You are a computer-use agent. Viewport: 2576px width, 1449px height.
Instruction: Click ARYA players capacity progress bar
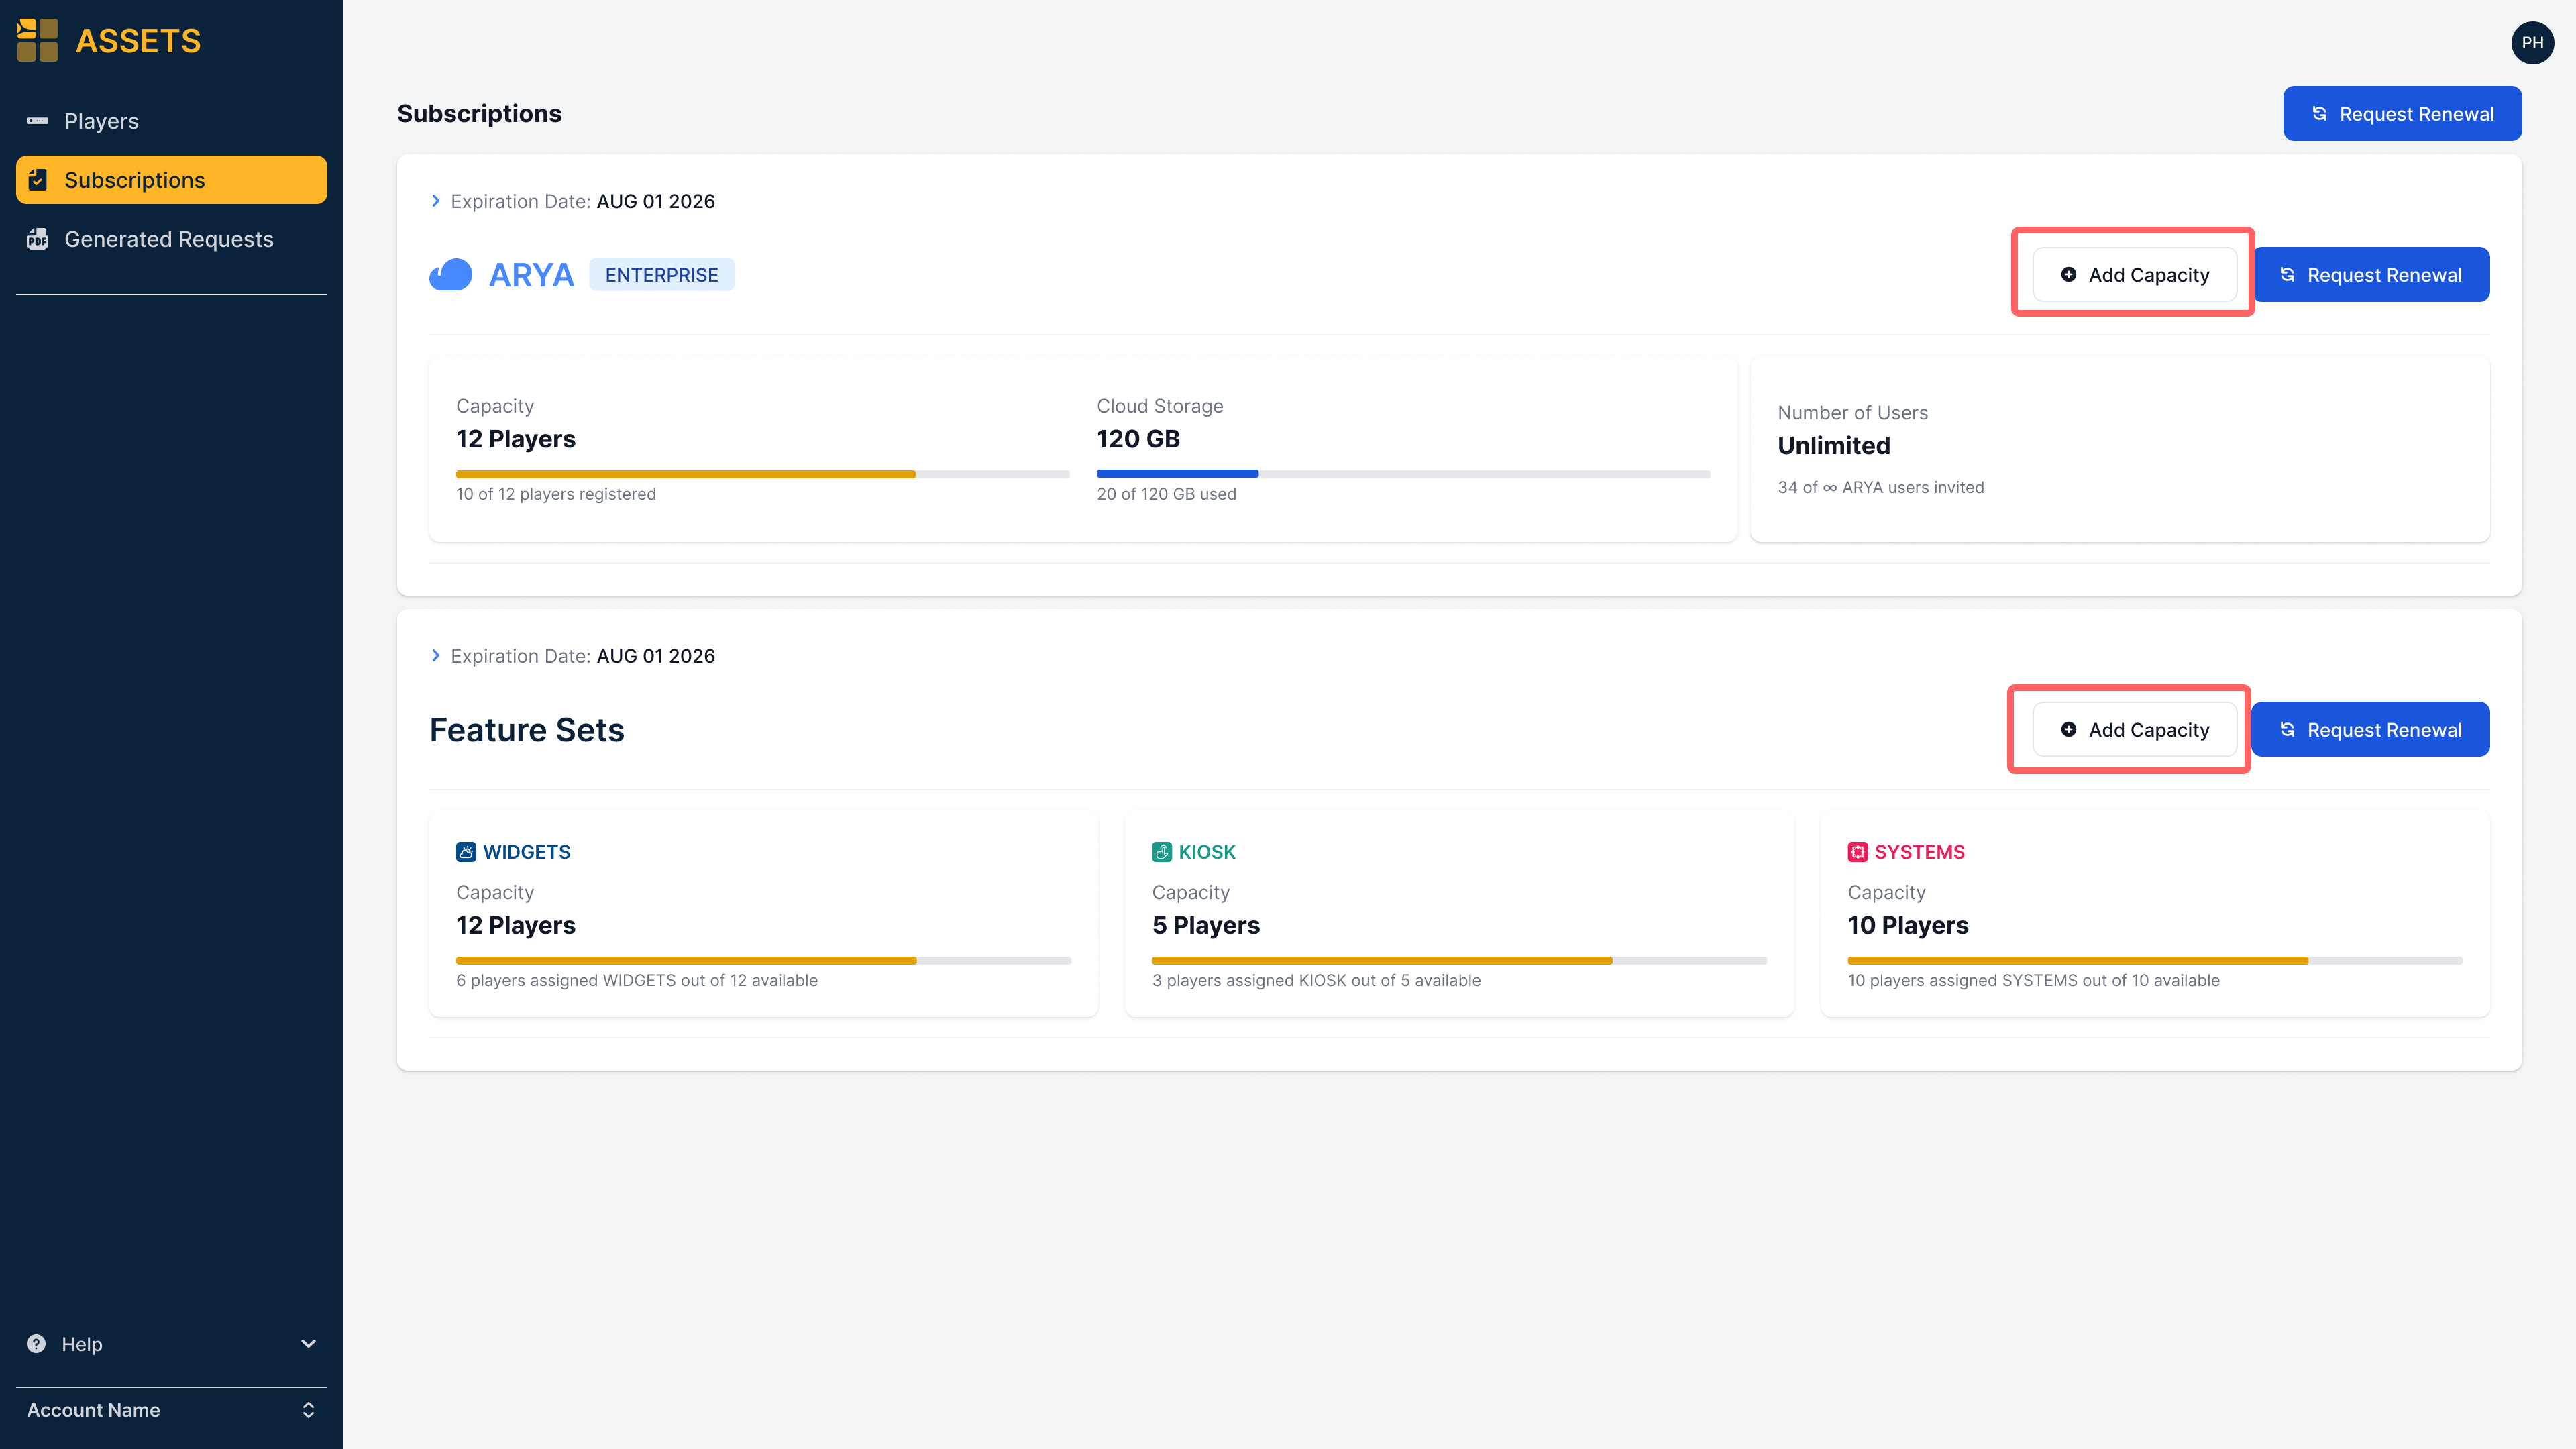(x=763, y=474)
